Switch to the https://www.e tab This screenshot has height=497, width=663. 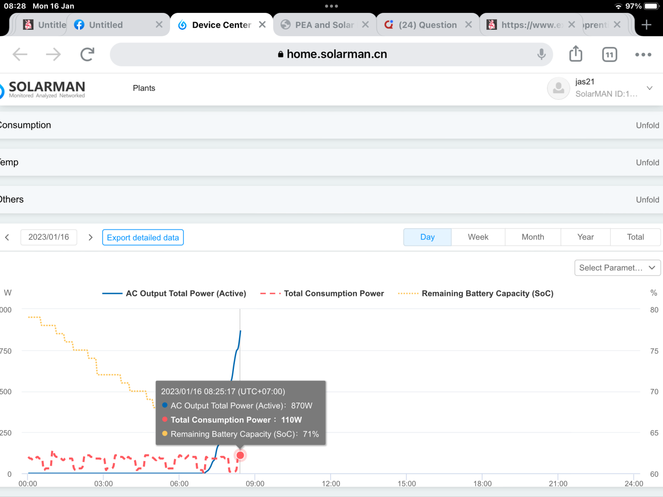coord(531,25)
